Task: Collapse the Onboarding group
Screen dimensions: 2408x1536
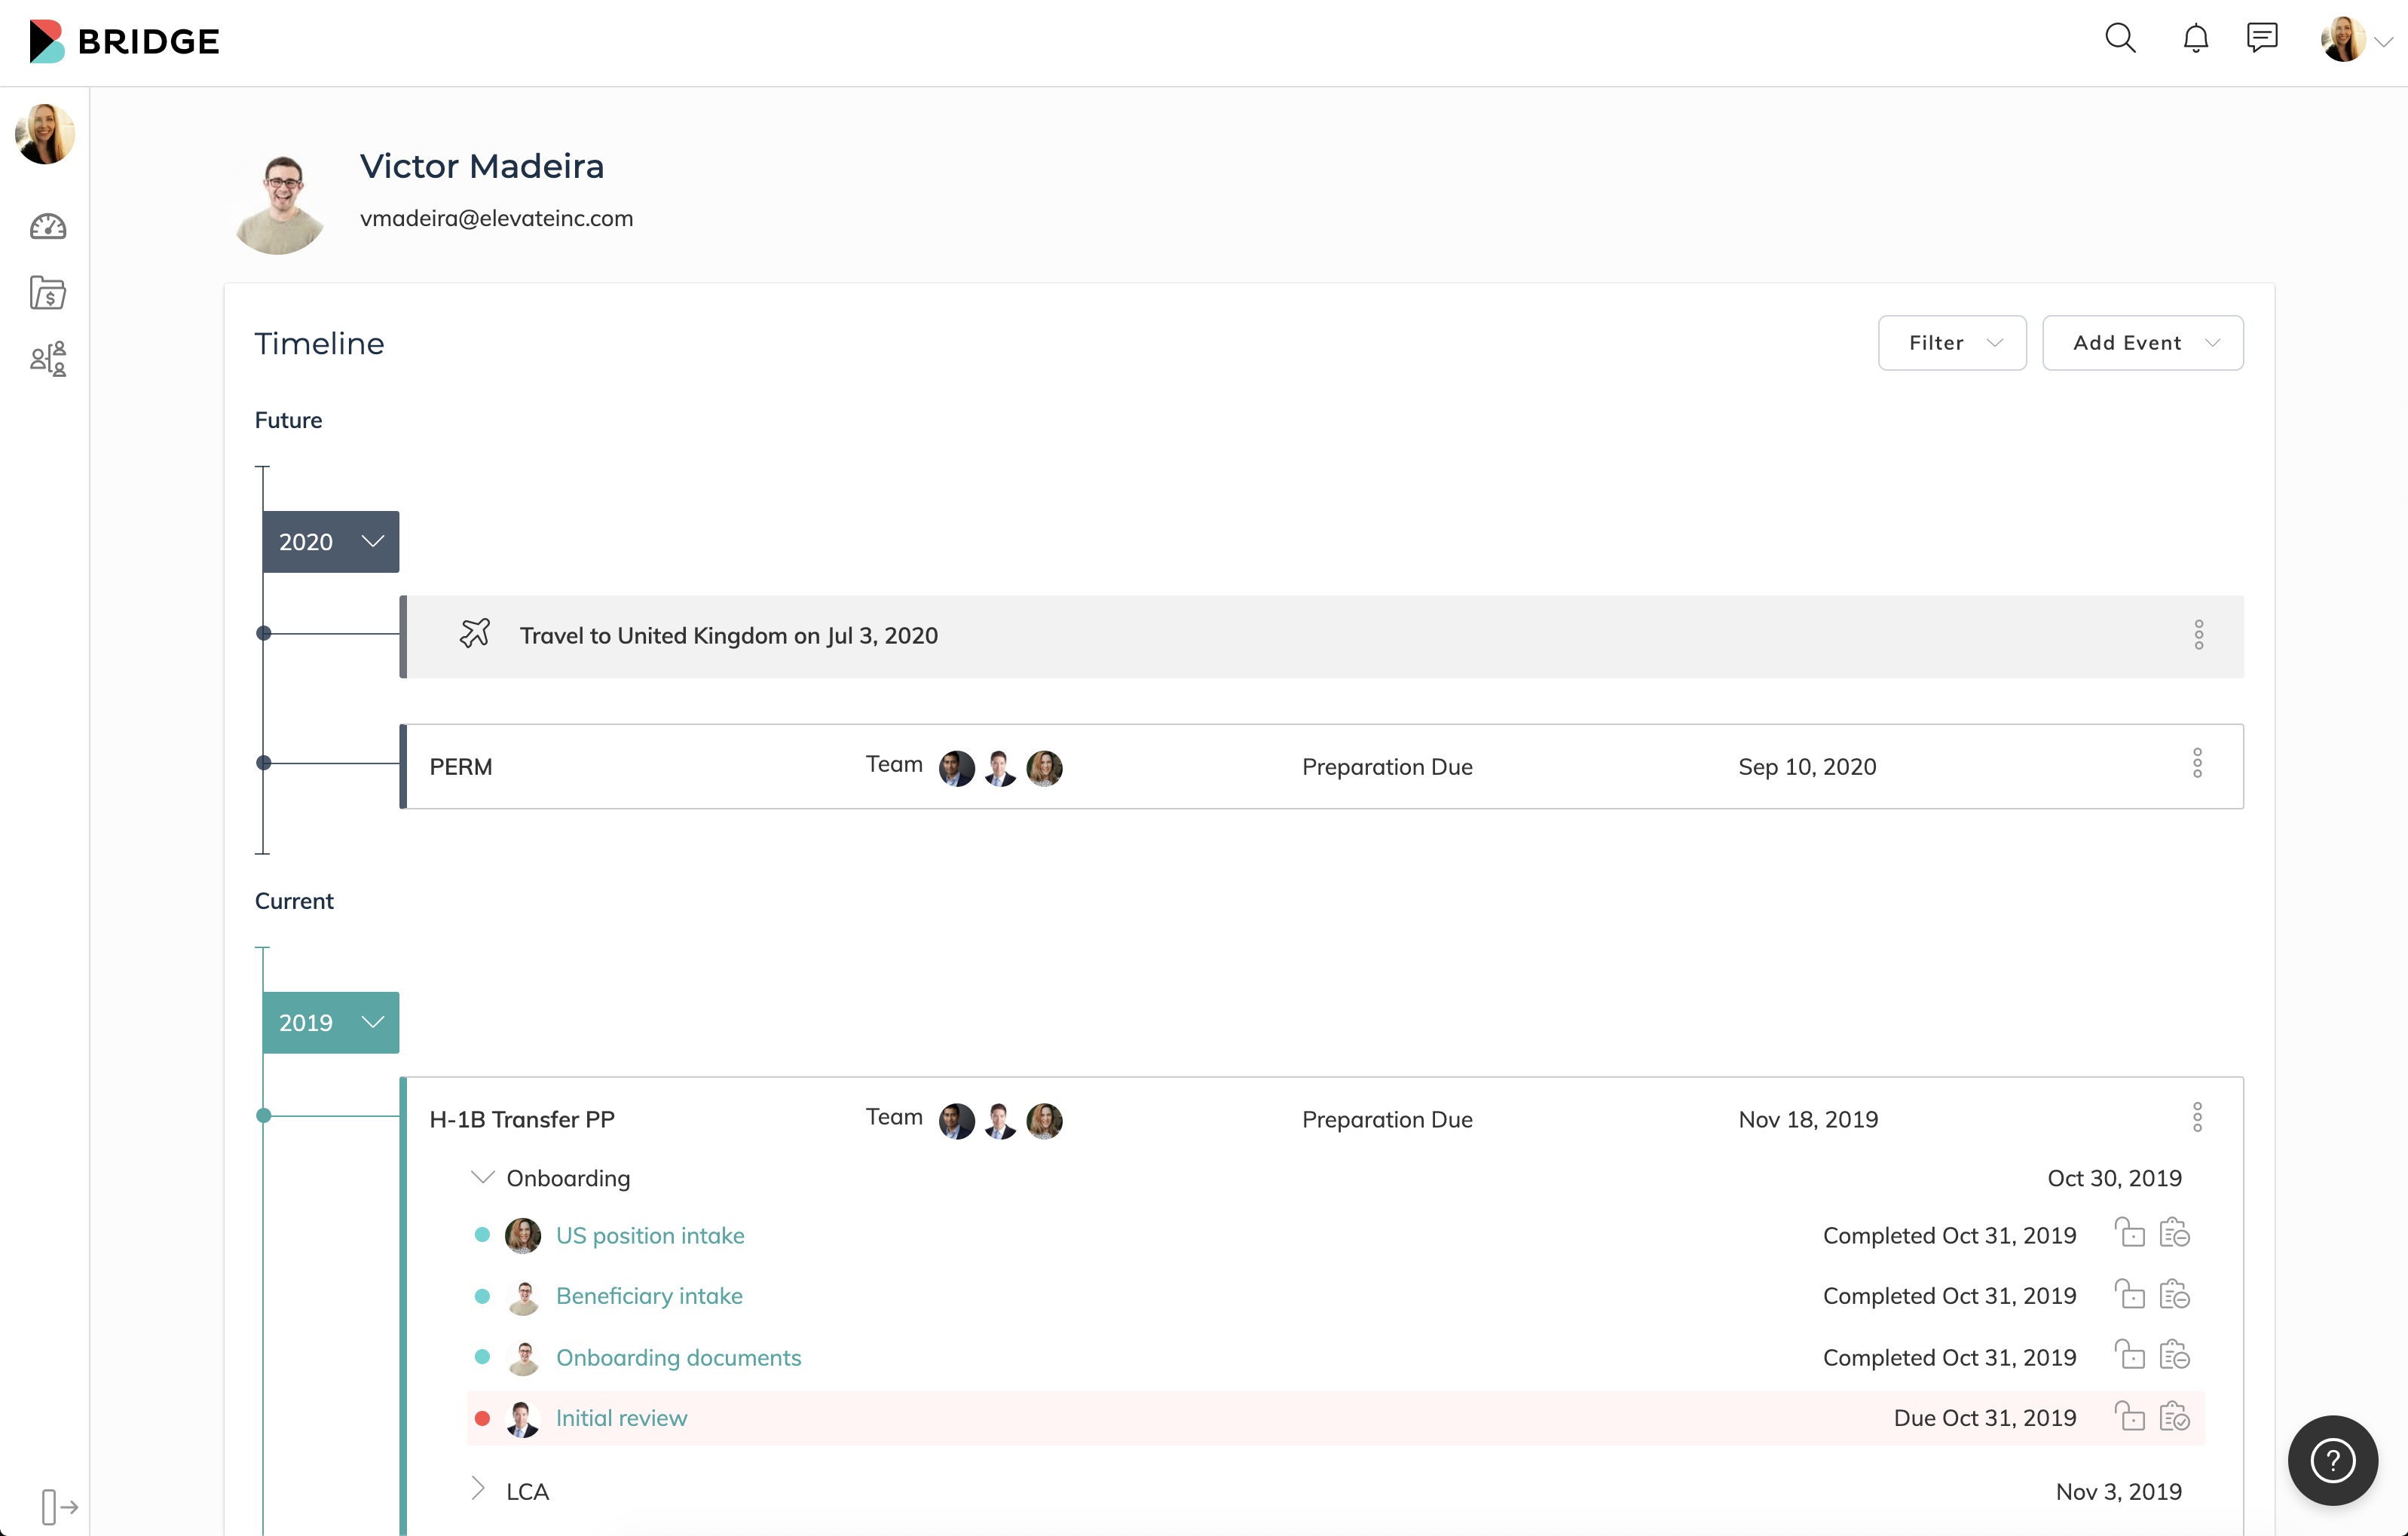Action: click(x=482, y=1177)
